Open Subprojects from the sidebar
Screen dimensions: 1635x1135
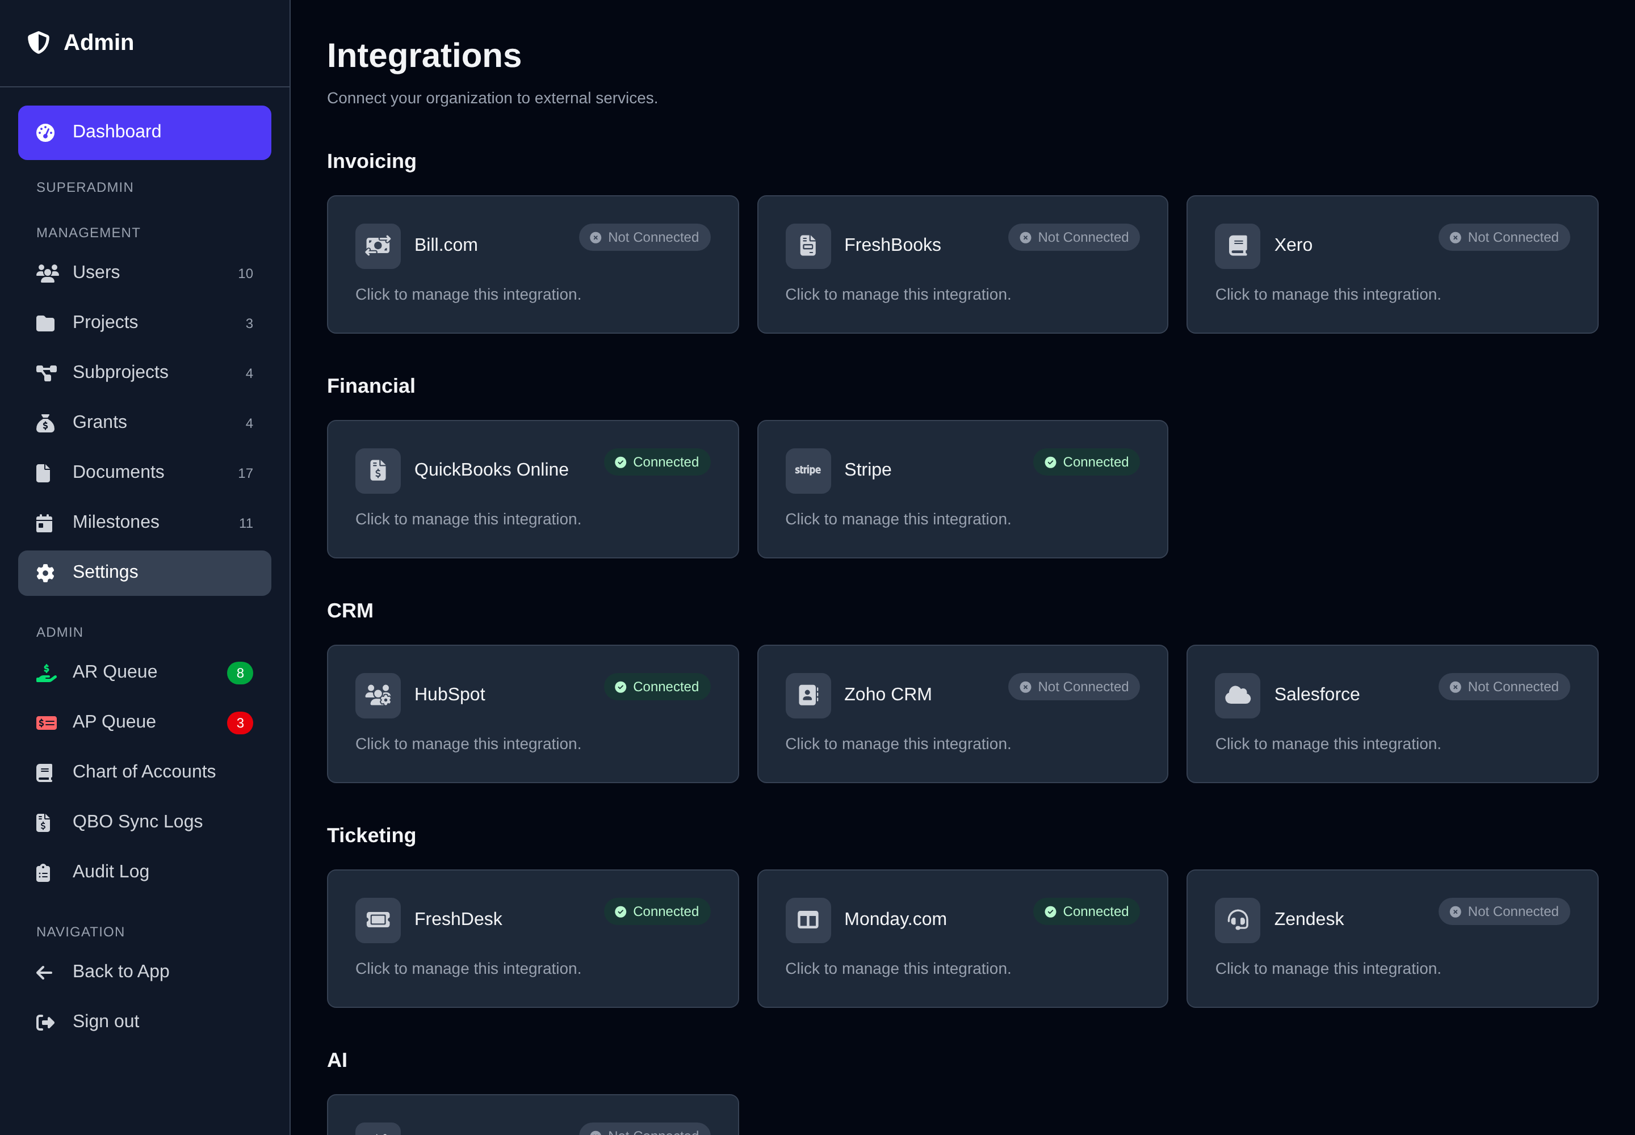[144, 373]
